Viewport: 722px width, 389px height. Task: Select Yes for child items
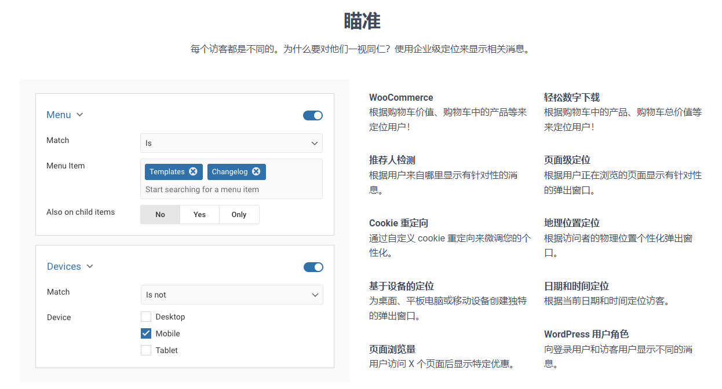click(199, 214)
